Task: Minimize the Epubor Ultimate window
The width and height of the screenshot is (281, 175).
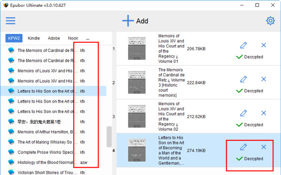Action: pyautogui.click(x=242, y=5)
